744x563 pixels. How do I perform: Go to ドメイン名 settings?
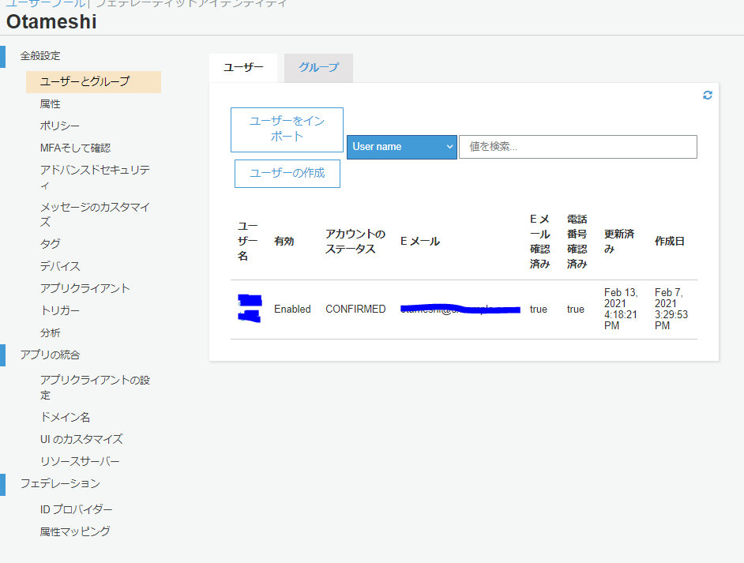click(x=65, y=417)
